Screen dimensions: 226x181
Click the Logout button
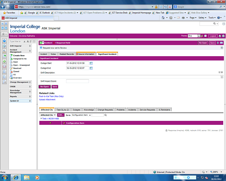click(x=213, y=36)
